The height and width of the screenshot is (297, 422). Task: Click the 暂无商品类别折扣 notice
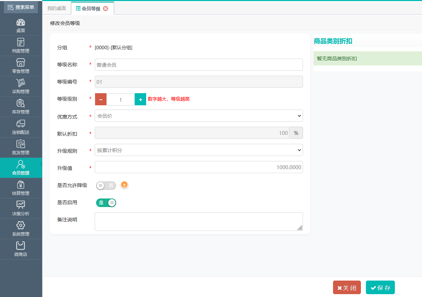coord(368,58)
